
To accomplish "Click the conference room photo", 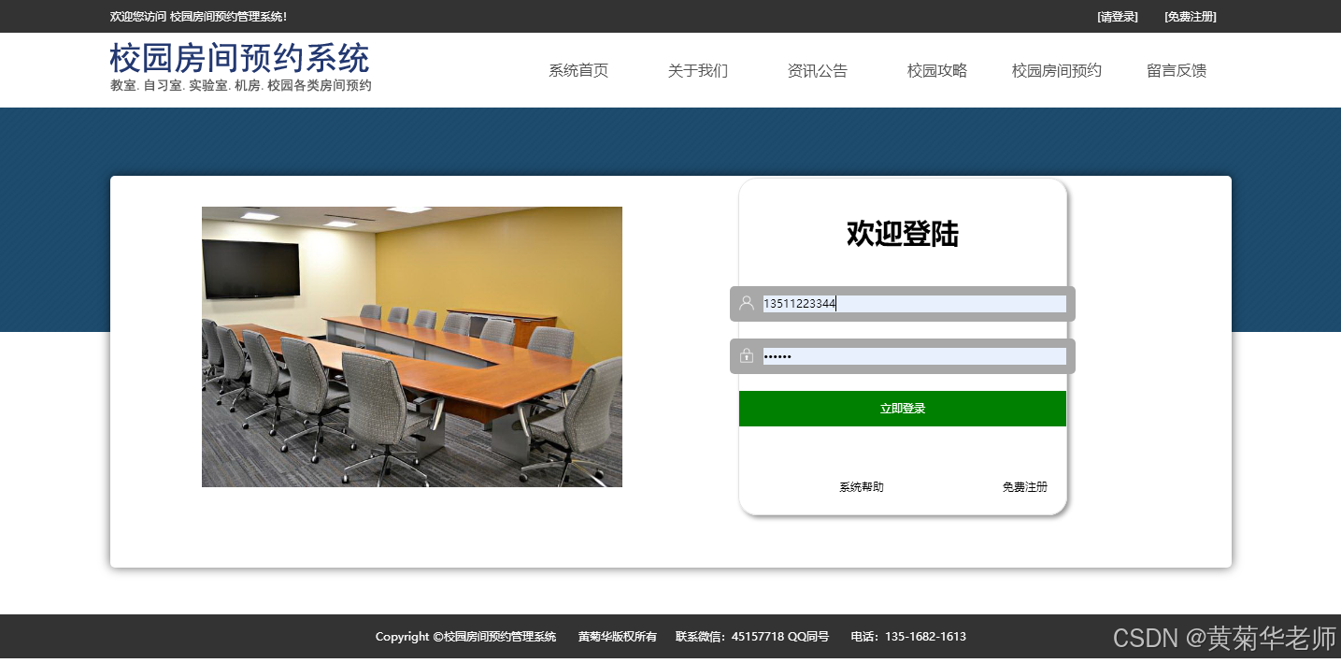I will tap(412, 347).
